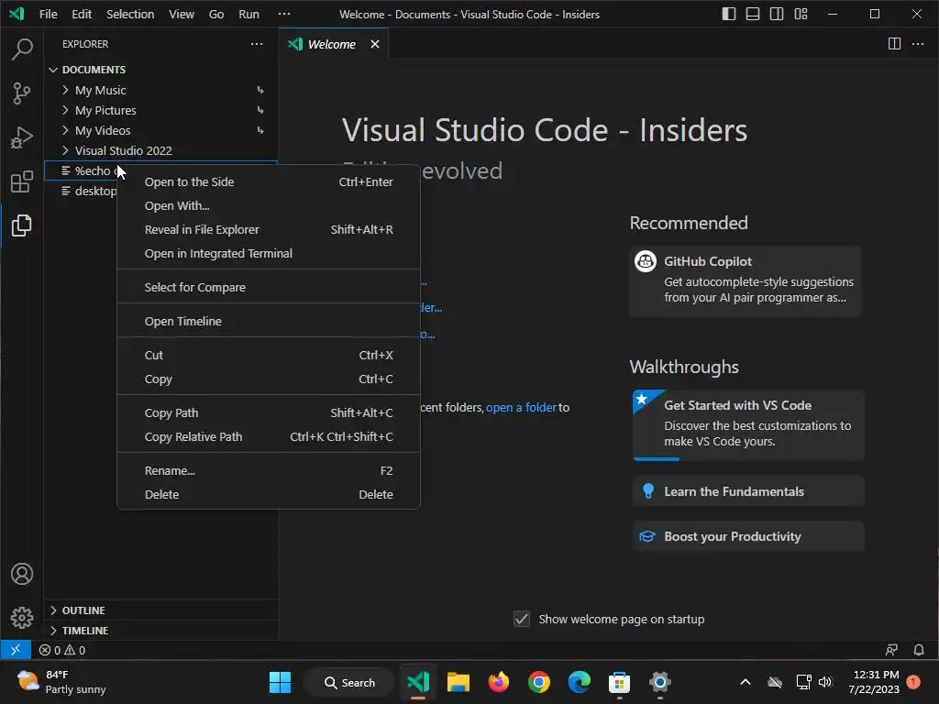Click the notifications bell in status bar
The width and height of the screenshot is (939, 704).
(919, 650)
